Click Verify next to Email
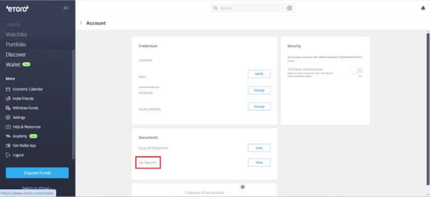 pyautogui.click(x=259, y=74)
